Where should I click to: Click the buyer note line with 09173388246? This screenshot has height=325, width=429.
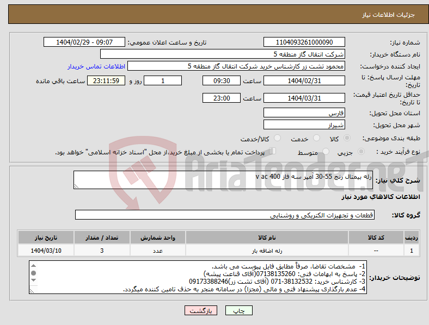tap(277, 282)
